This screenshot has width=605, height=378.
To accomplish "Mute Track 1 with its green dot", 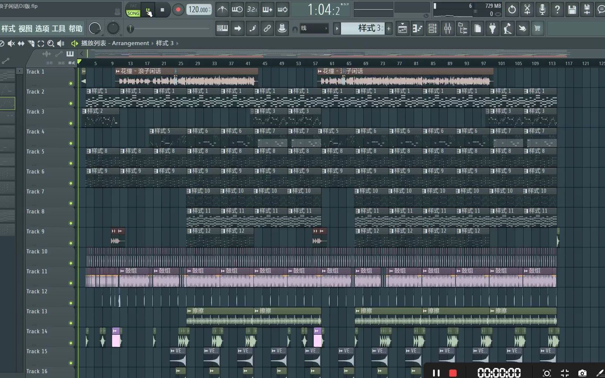I will (x=71, y=84).
